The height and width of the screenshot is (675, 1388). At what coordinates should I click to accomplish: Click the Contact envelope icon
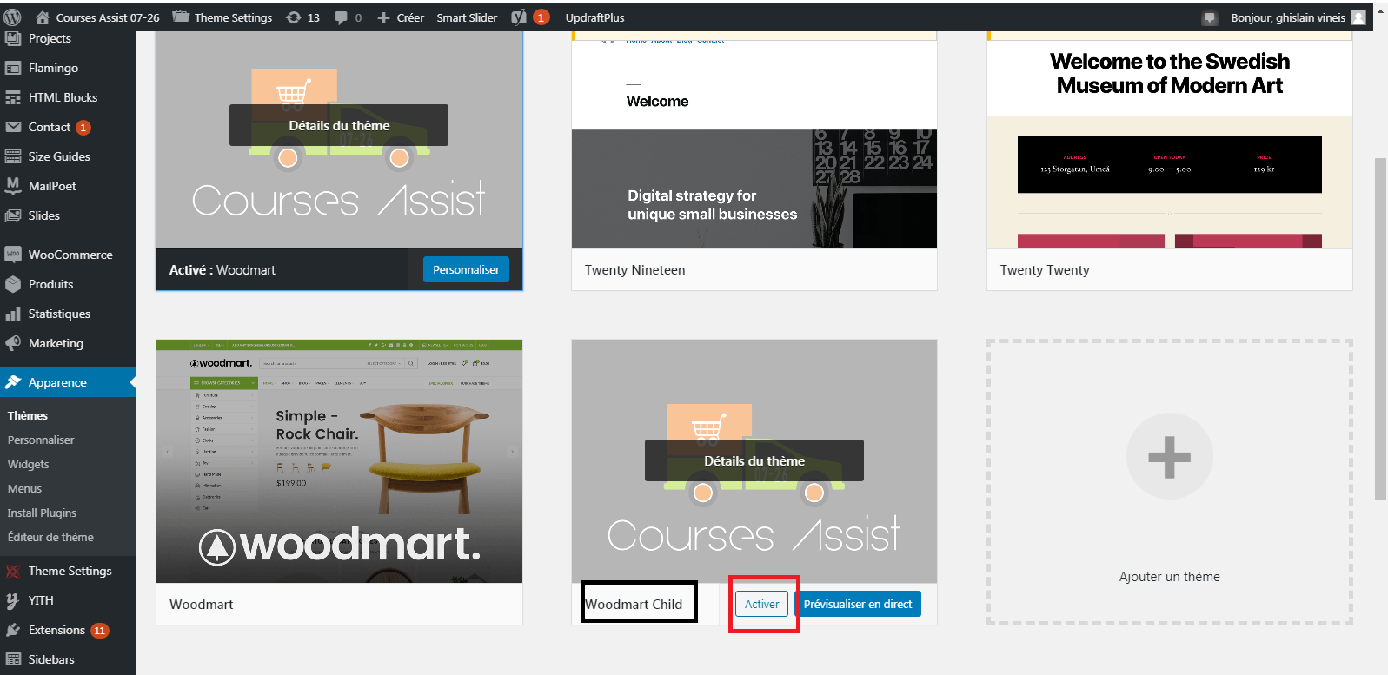tap(13, 127)
